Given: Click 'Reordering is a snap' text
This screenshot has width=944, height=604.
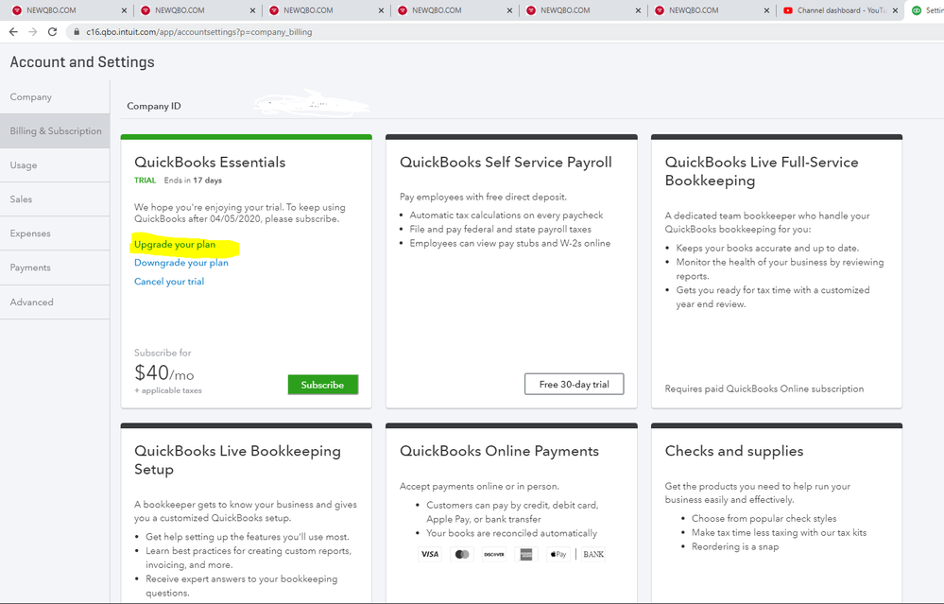Looking at the screenshot, I should point(735,546).
